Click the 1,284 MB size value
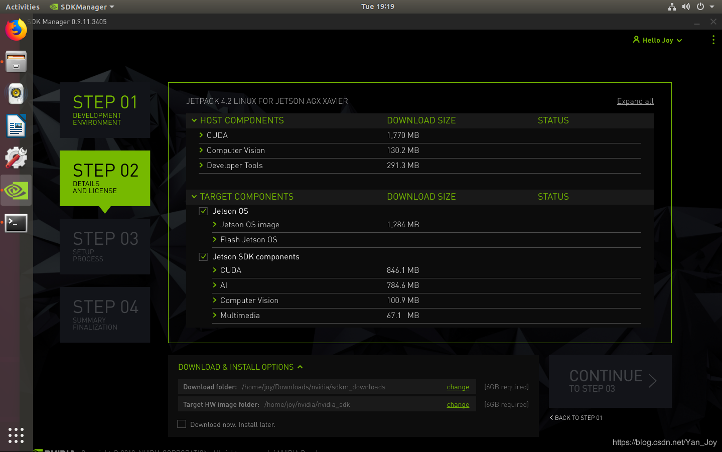Viewport: 722px width, 452px height. click(403, 225)
